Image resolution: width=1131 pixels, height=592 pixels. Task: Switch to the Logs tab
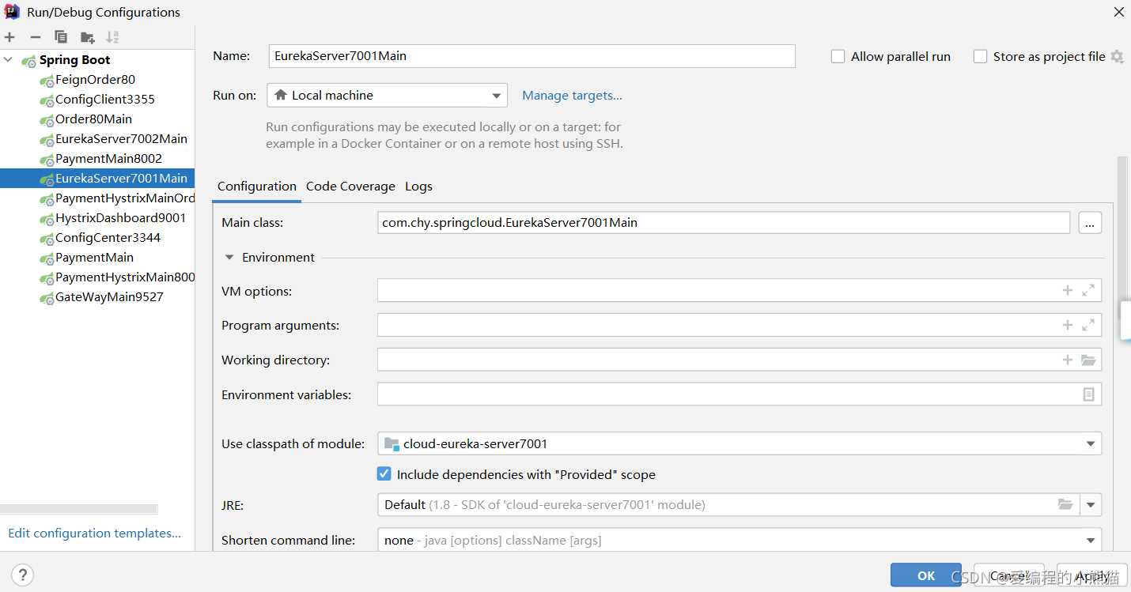(x=418, y=187)
